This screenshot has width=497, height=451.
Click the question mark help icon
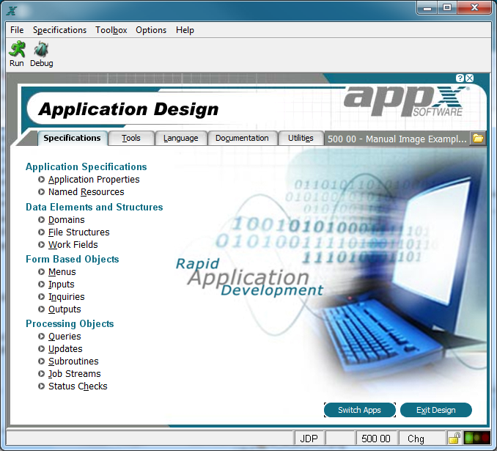(460, 78)
